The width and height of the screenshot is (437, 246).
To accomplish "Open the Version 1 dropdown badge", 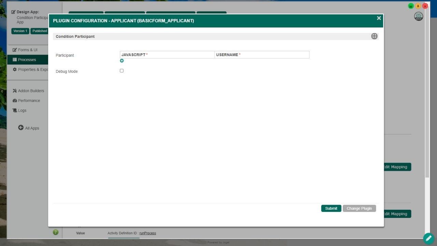I will coord(20,31).
